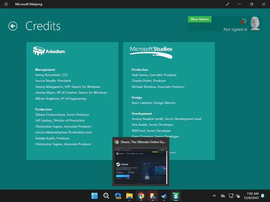
Task: Click the preview title 'Steam, The Ultimate Online Ga...'
Action: (x=143, y=142)
